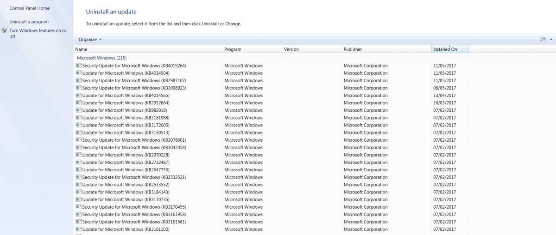Change view using the views icon button
The image size is (556, 235).
543,40
